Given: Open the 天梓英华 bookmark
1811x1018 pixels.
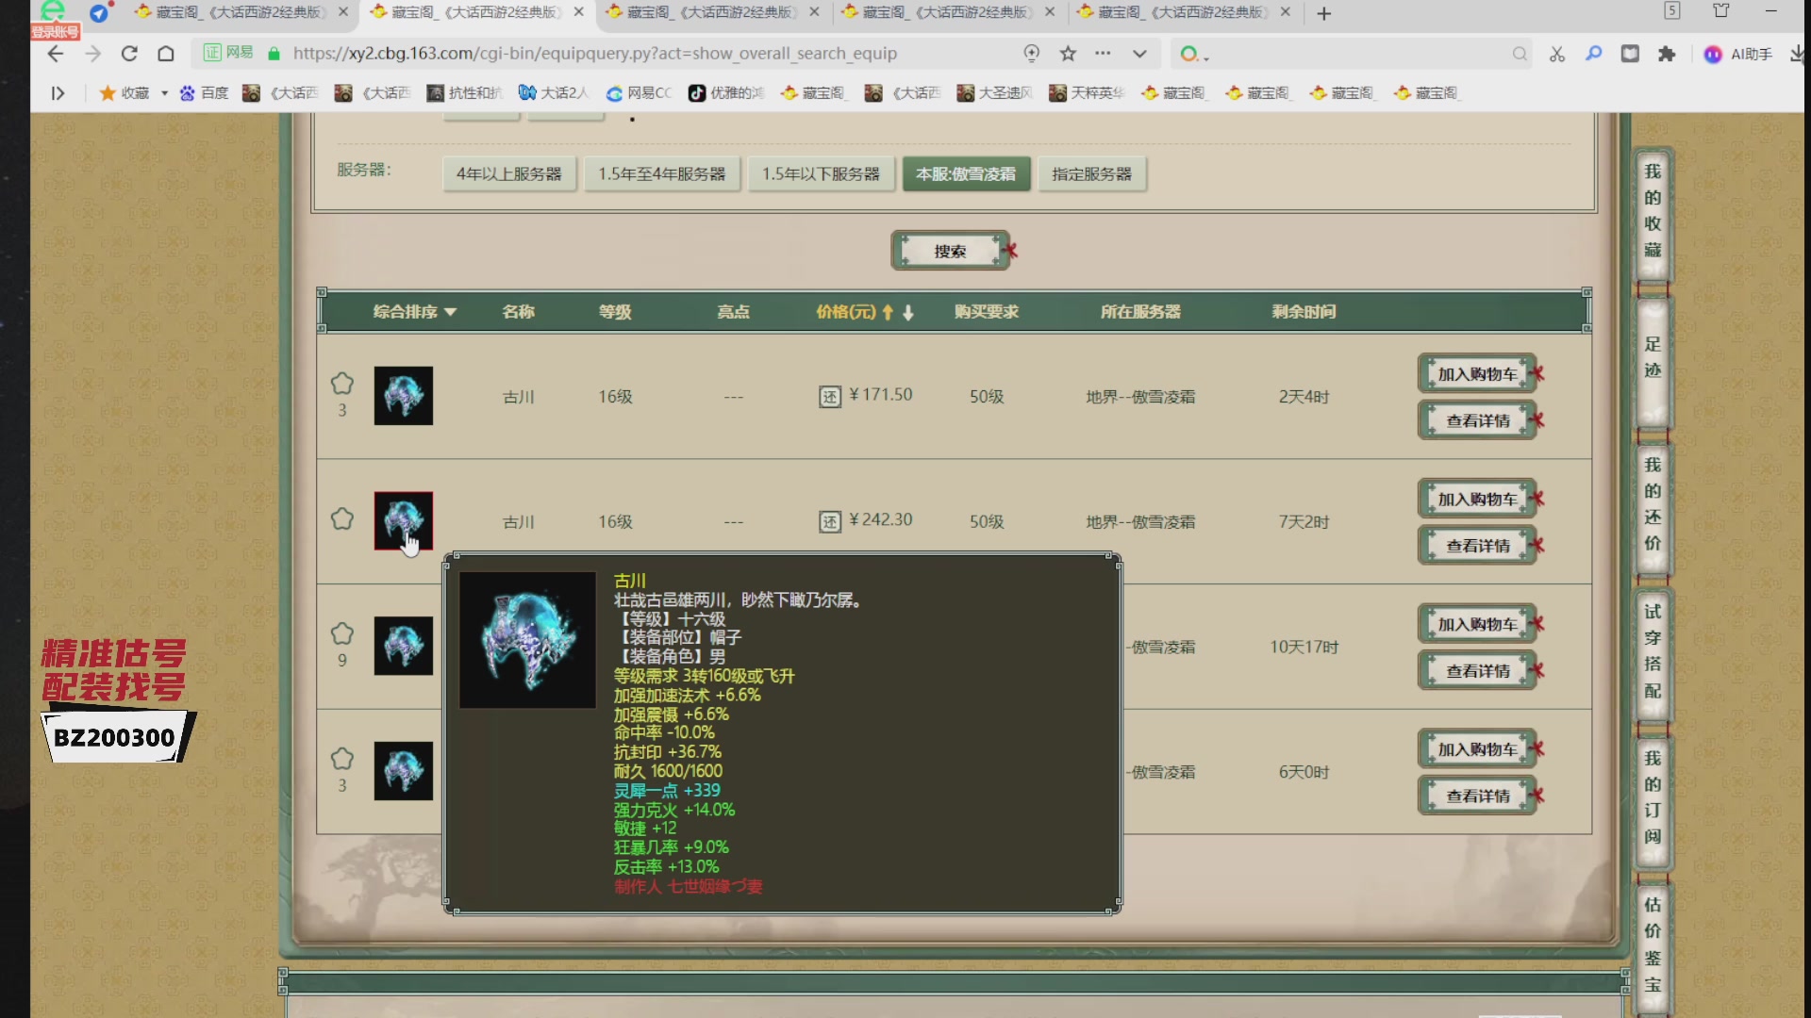Looking at the screenshot, I should pos(1087,92).
